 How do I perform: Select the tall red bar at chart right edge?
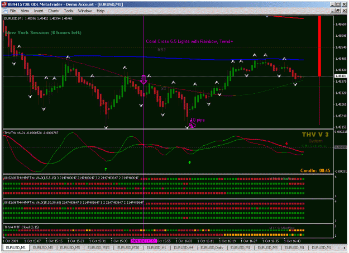[319, 46]
